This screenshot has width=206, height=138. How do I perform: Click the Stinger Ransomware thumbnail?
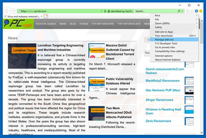pyautogui.click(x=189, y=100)
